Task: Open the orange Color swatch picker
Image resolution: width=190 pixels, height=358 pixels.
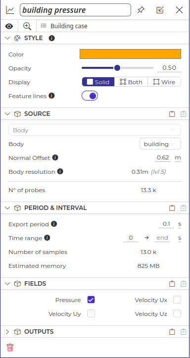Action: (x=130, y=54)
